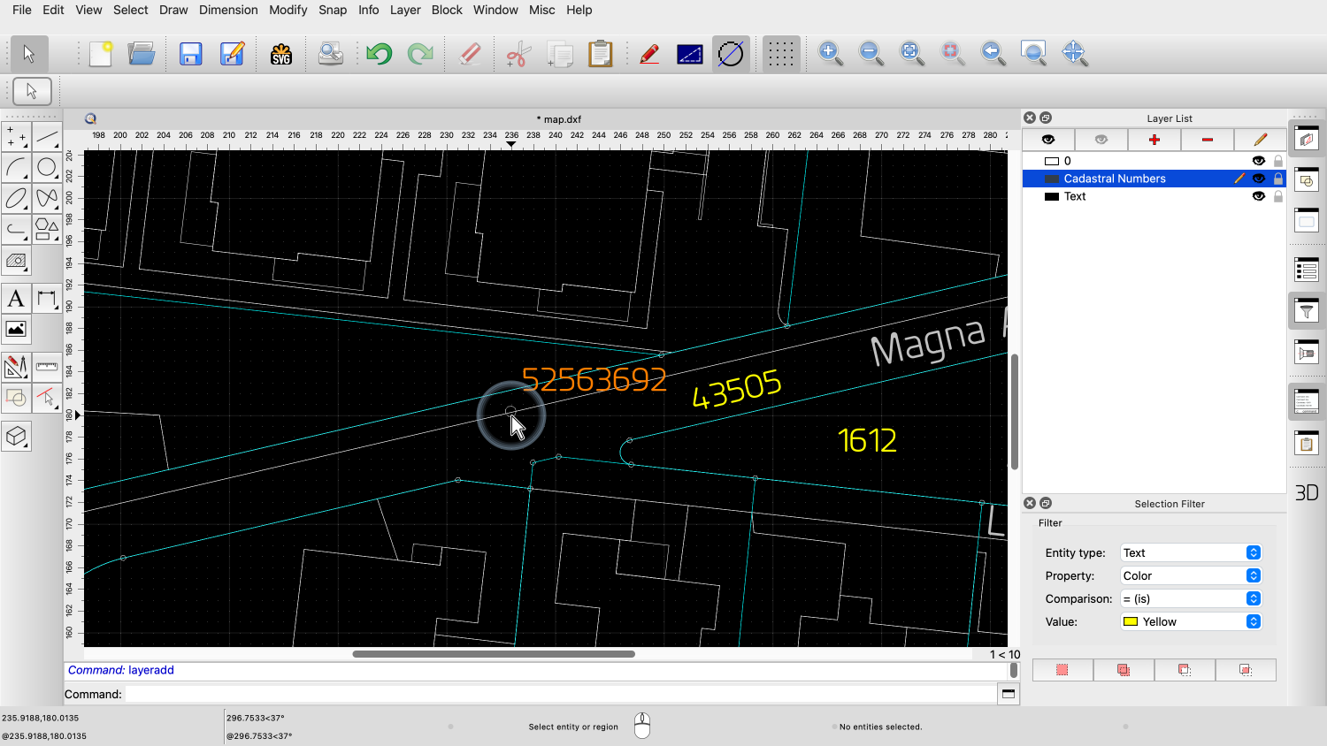Select the Circle drawing tool
Screen dimensions: 1327x746
click(47, 168)
